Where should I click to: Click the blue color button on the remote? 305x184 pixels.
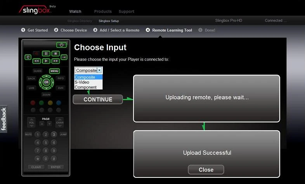point(59,103)
